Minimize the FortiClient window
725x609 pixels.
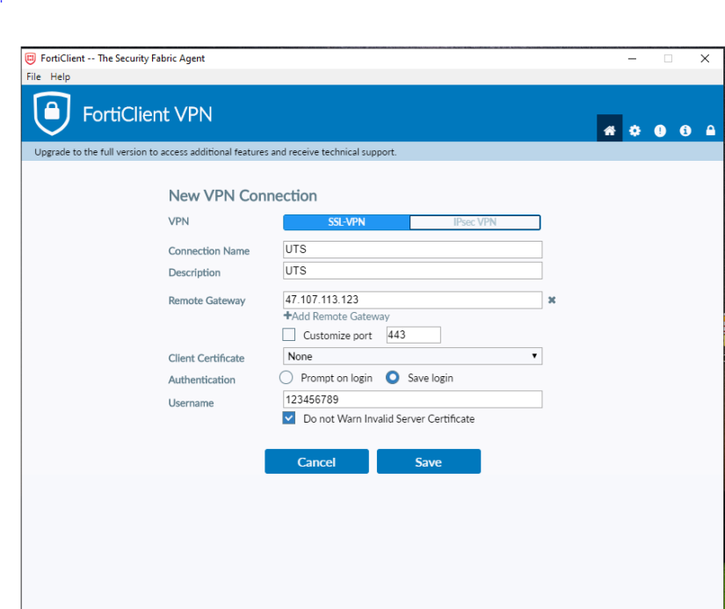632,58
